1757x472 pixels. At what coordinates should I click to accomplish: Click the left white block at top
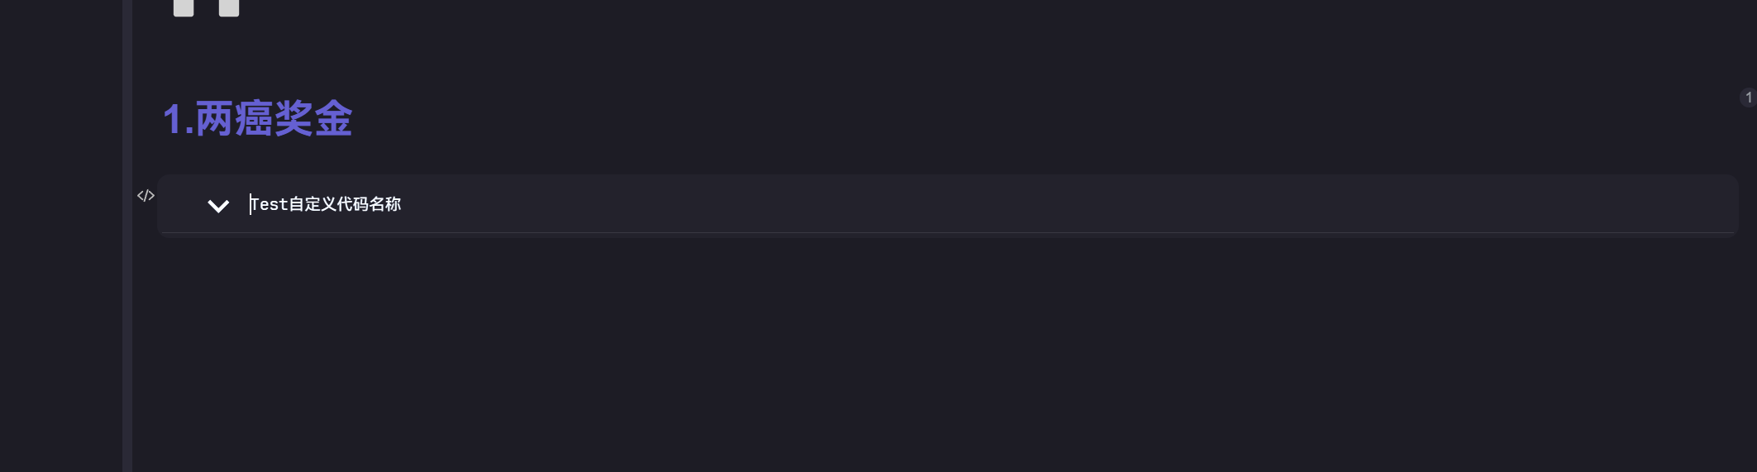click(x=184, y=8)
